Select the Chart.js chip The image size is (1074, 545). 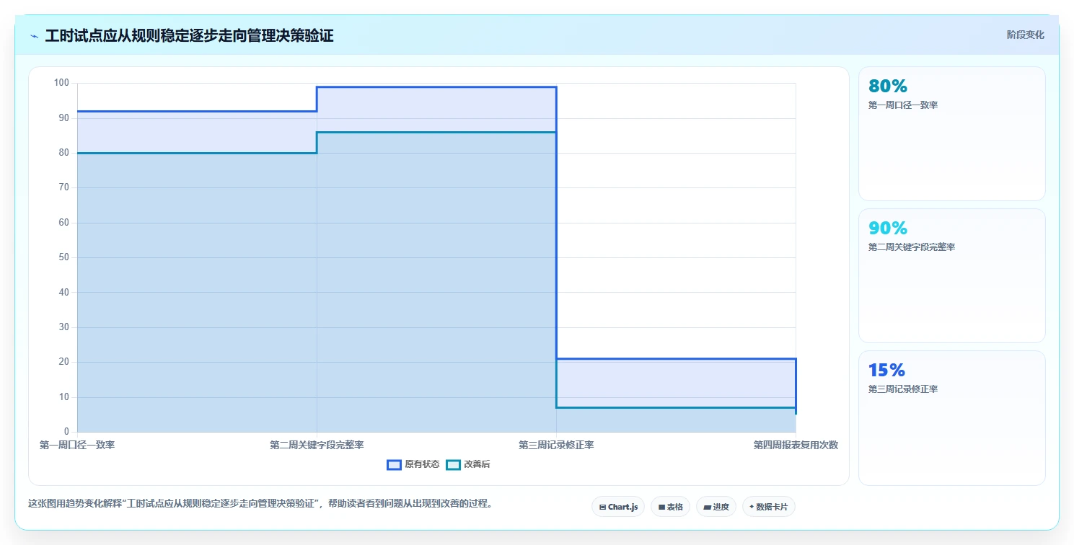[x=618, y=507]
